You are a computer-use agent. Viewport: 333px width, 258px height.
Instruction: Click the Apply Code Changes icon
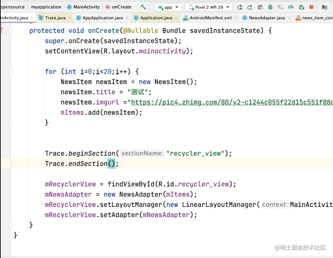tap(260, 7)
